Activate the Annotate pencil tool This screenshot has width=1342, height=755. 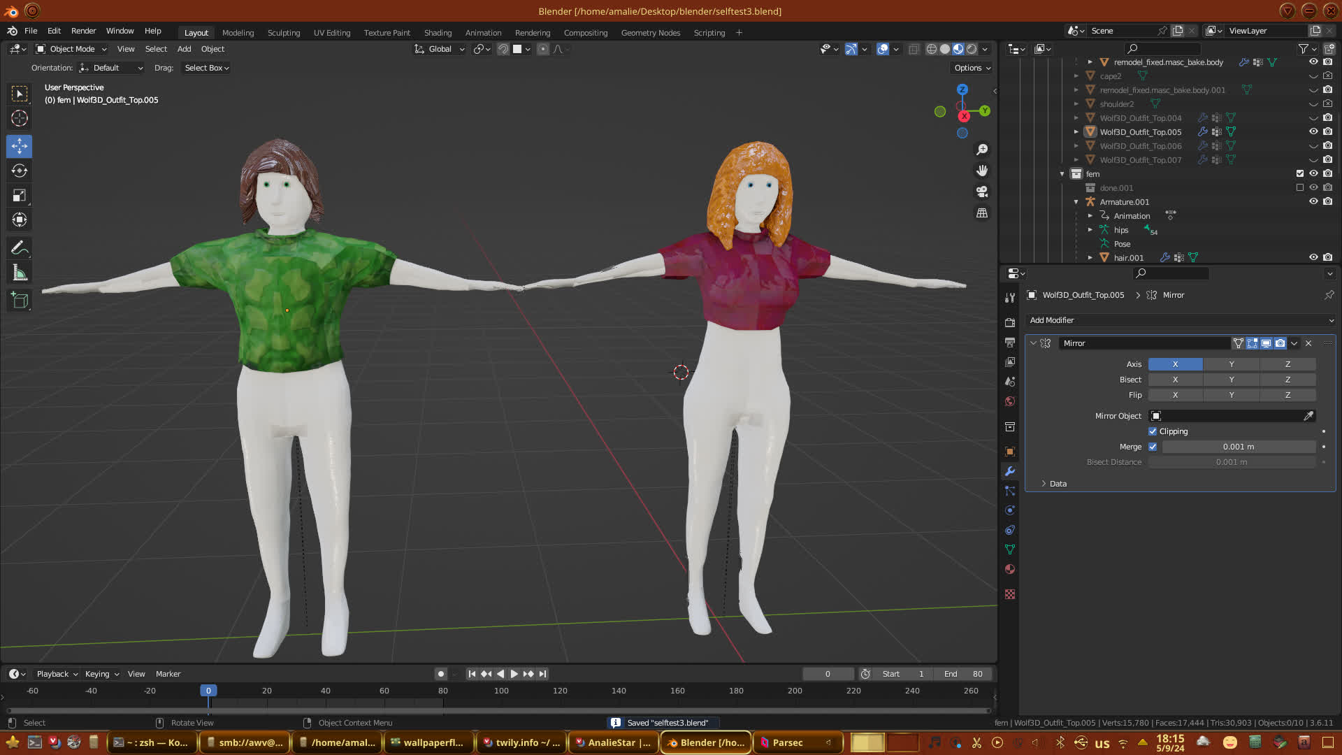20,248
